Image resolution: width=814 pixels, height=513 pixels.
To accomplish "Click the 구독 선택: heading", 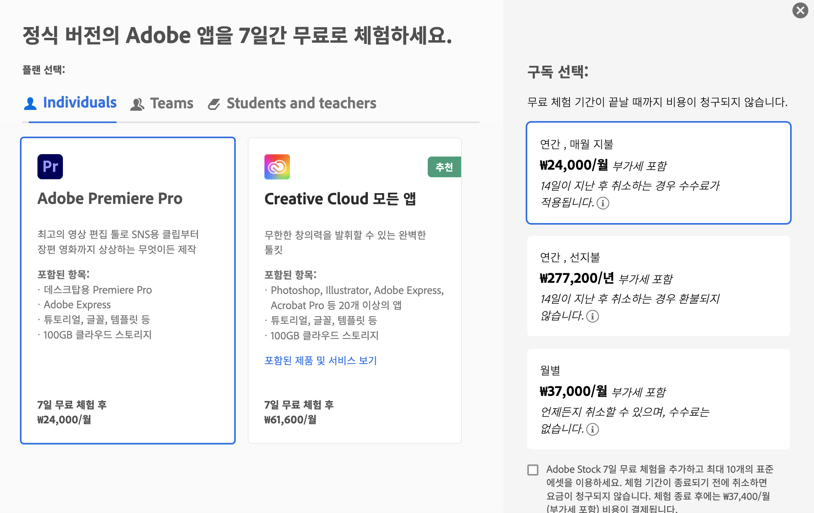I will coord(558,72).
